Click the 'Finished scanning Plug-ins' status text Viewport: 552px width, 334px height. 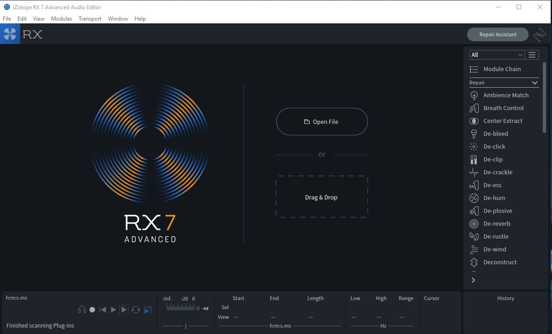pos(40,325)
